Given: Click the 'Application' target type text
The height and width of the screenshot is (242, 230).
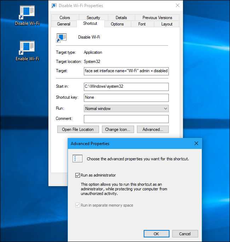Looking at the screenshot, I should (93, 52).
